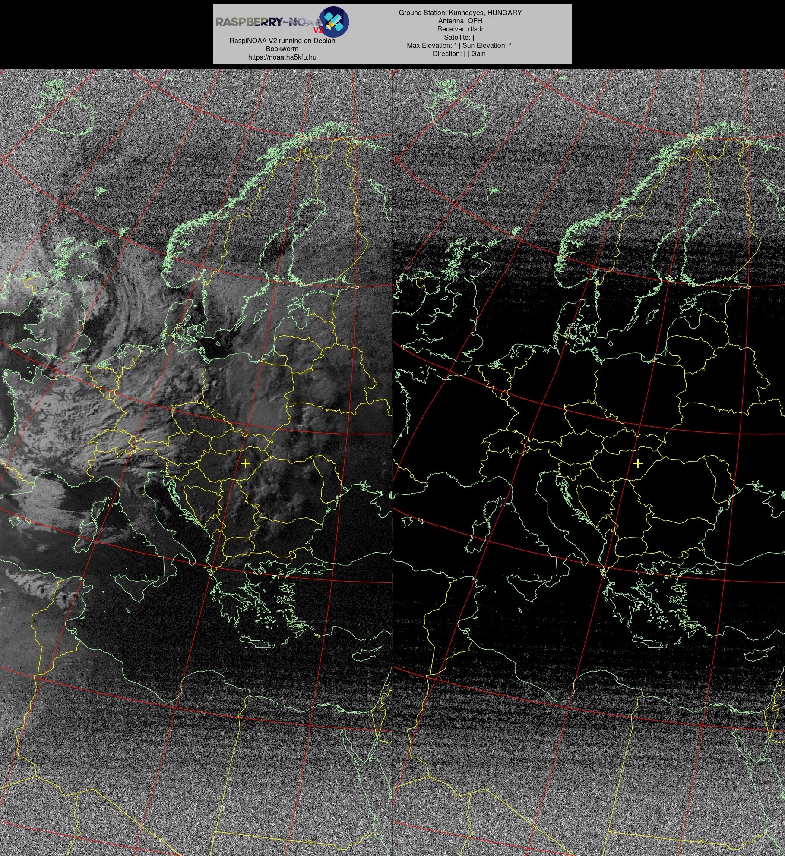Viewport: 785px width, 856px height.
Task: Click the 'Satellite: |' line
Action: click(460, 37)
